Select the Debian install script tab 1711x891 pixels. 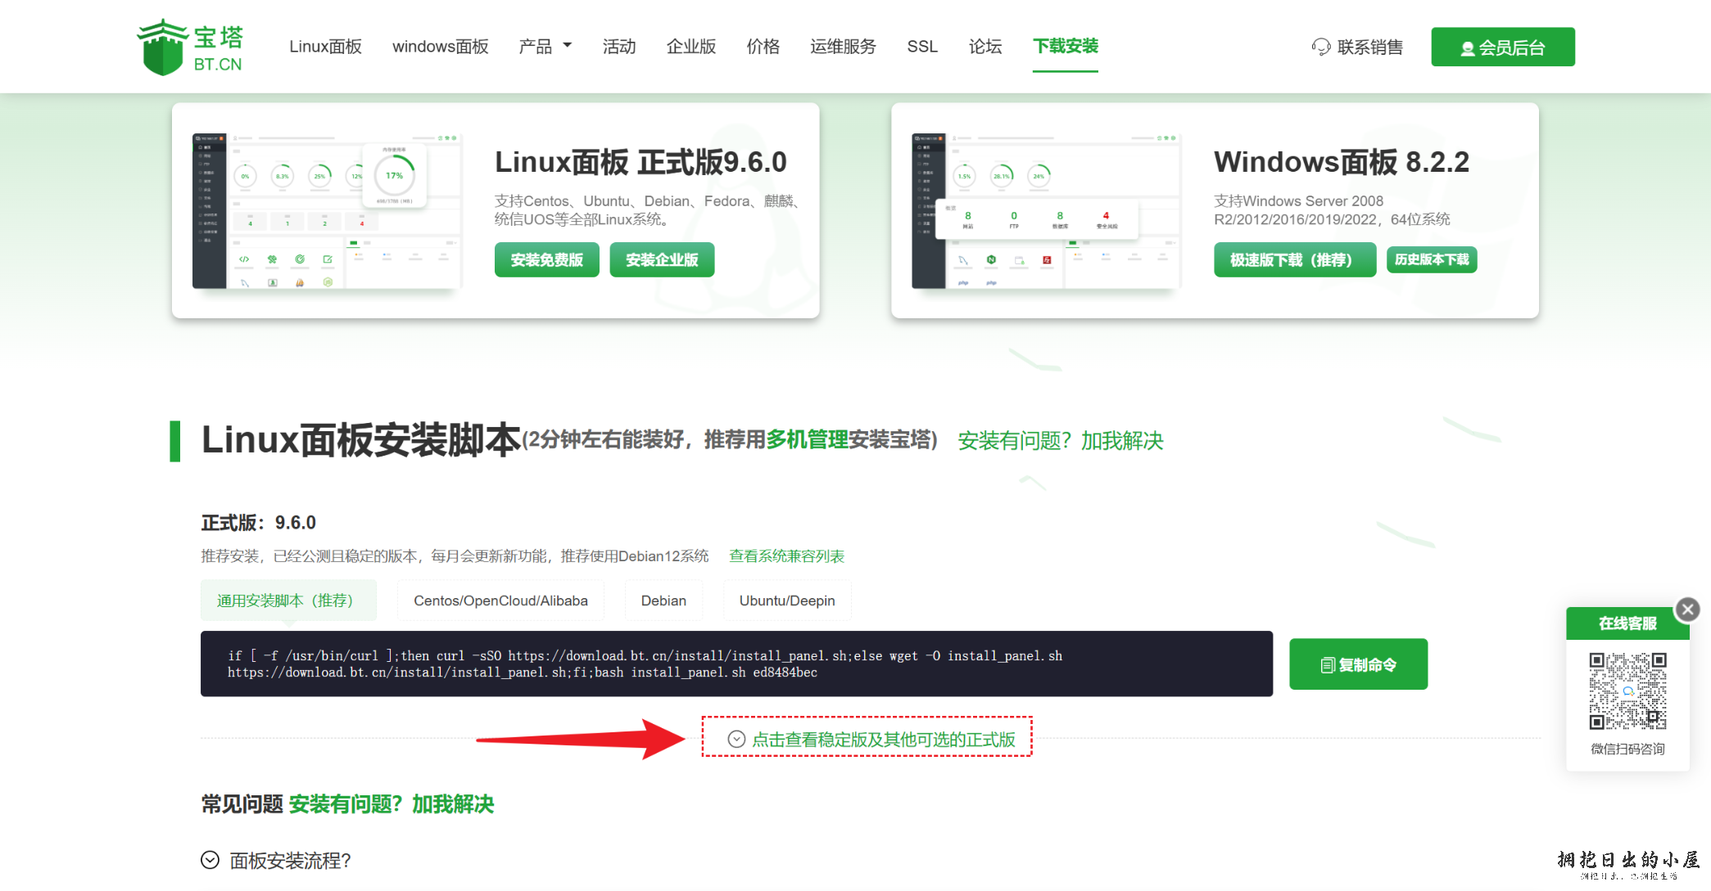(x=663, y=601)
